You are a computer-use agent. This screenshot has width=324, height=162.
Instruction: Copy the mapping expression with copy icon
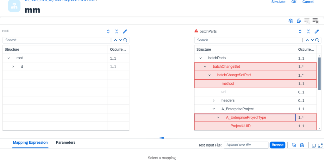[x=294, y=145]
